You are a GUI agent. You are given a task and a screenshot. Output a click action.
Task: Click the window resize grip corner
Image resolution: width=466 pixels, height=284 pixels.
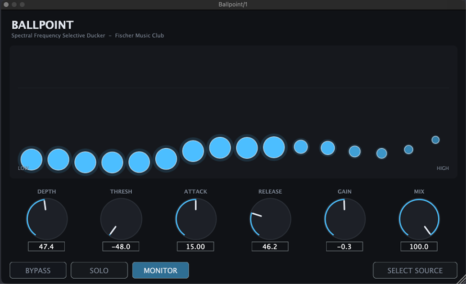pos(461,280)
